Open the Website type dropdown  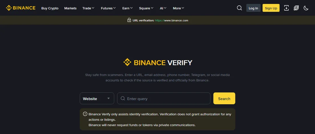coord(97,98)
